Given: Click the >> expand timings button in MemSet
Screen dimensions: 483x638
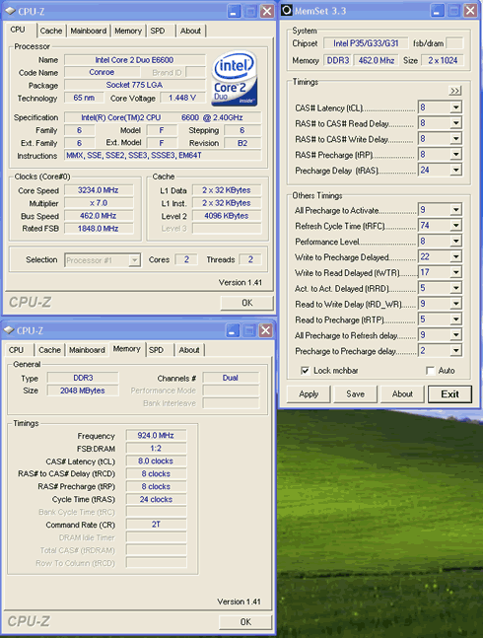Looking at the screenshot, I should coord(455,91).
